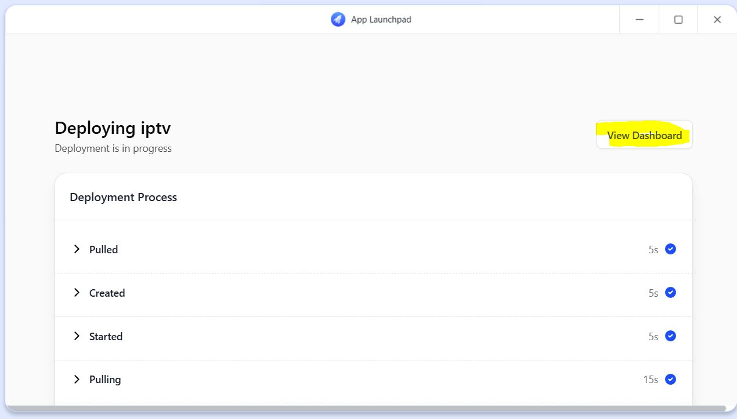Select the Pulling row label
Screen dimensions: 737x419
[x=105, y=380]
